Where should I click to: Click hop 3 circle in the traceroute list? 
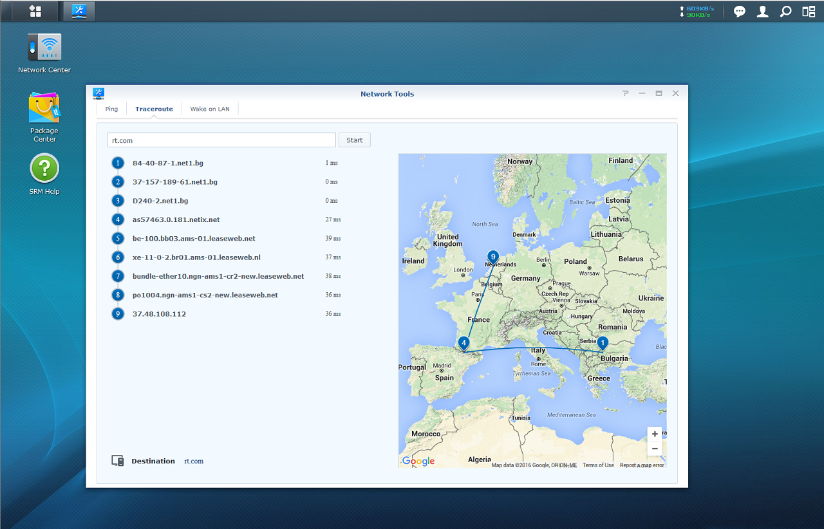117,201
